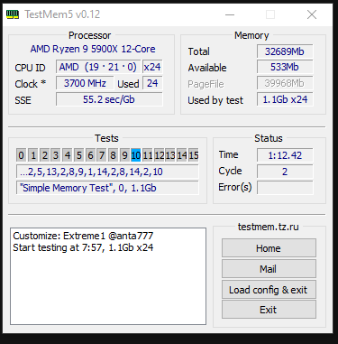
Task: Click the Clock value 3700 MHz
Action: 85,83
